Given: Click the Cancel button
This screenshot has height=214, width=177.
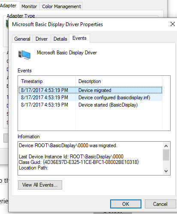Looking at the screenshot, I should click(x=160, y=204).
